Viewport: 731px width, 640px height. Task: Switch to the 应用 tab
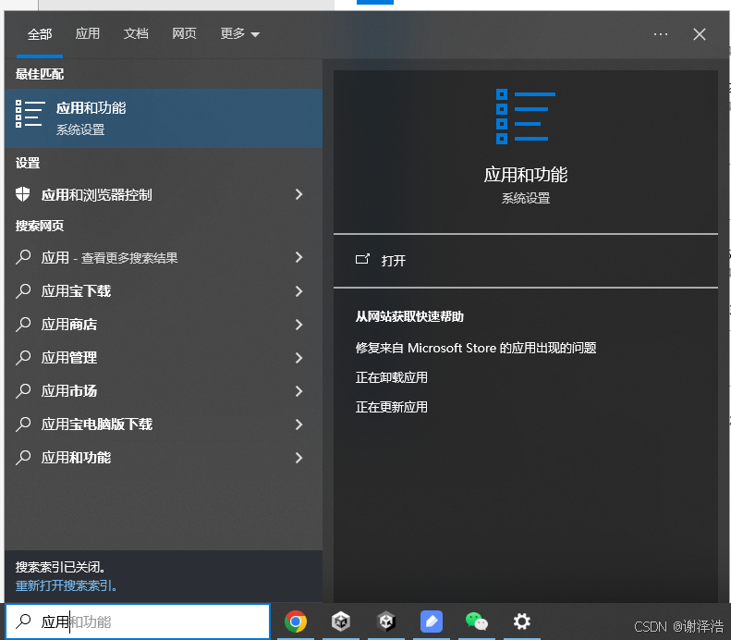(x=88, y=33)
